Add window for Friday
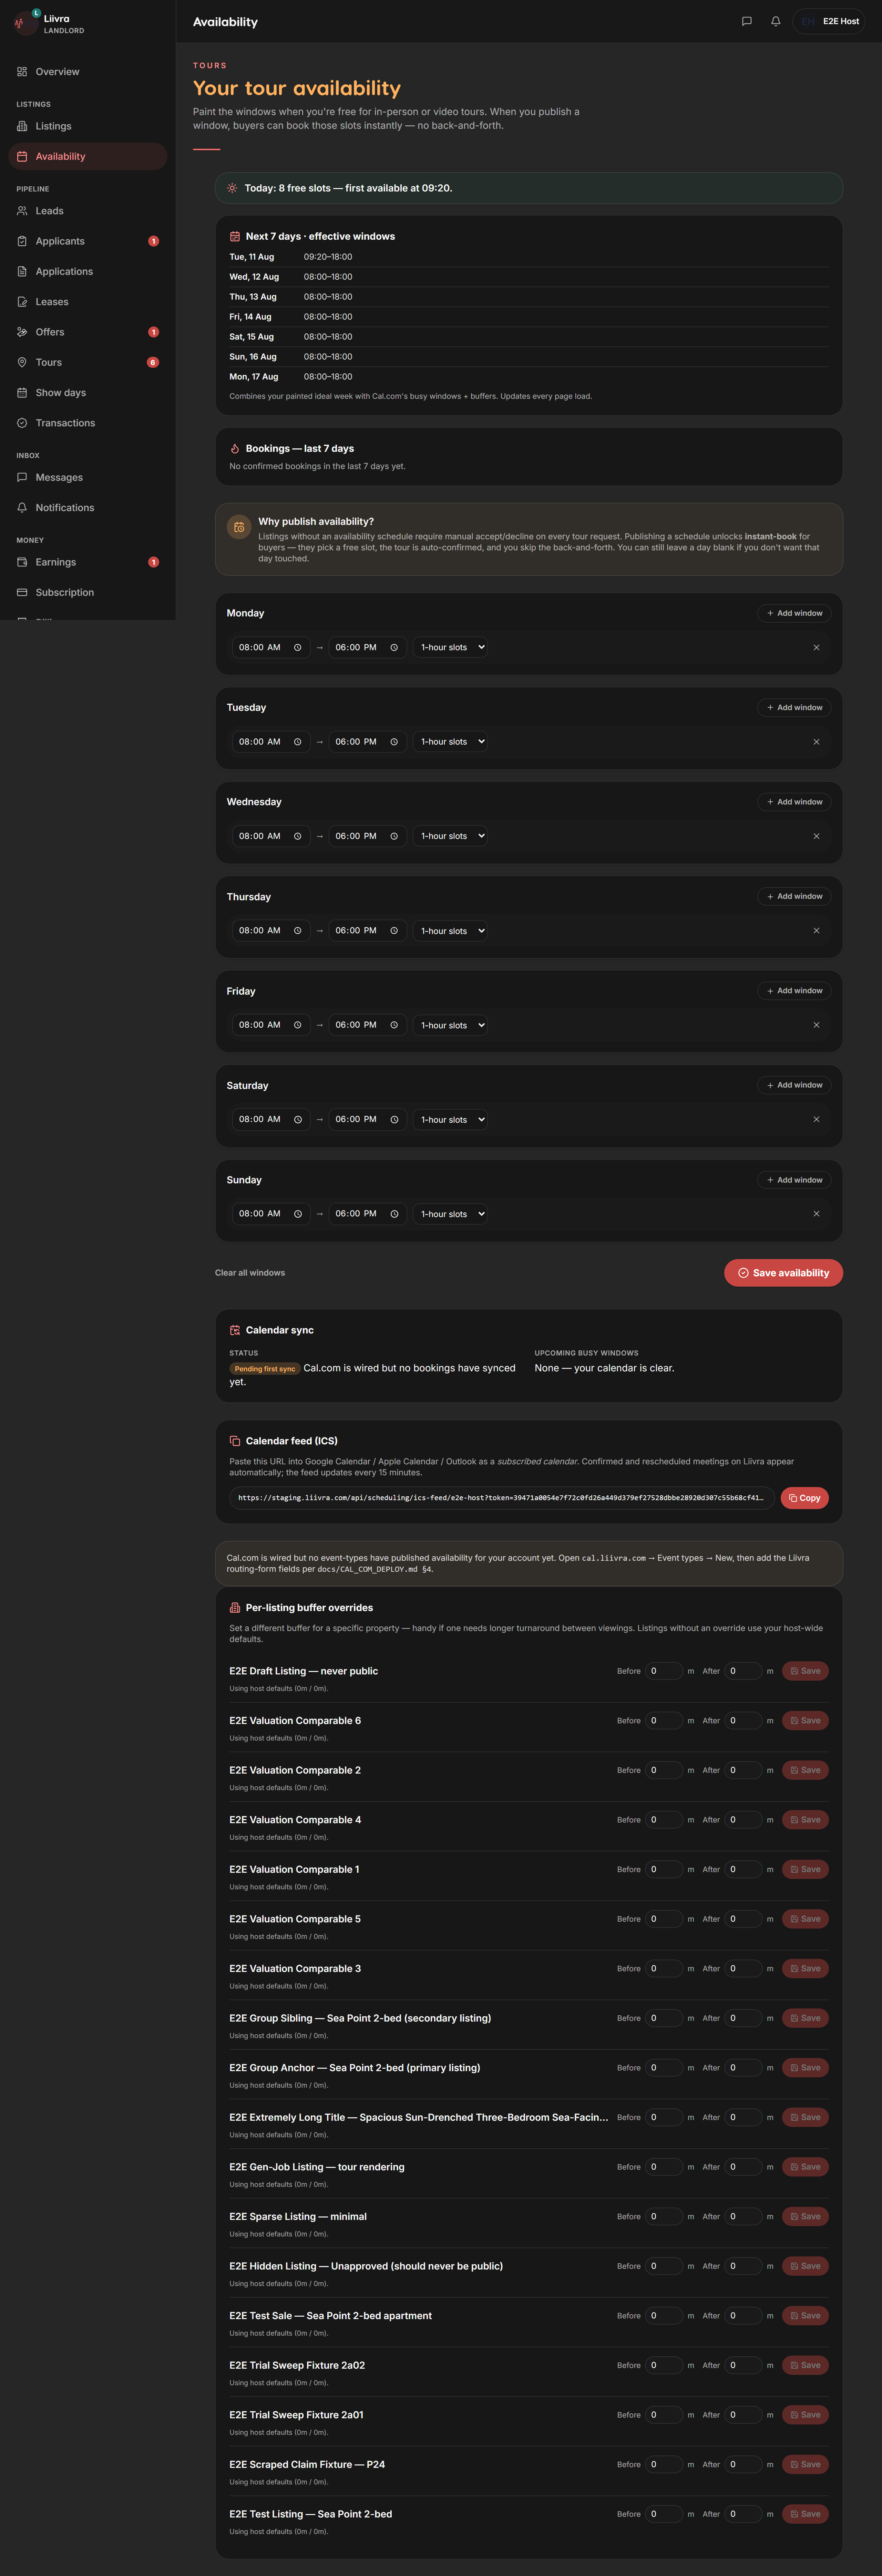 794,991
